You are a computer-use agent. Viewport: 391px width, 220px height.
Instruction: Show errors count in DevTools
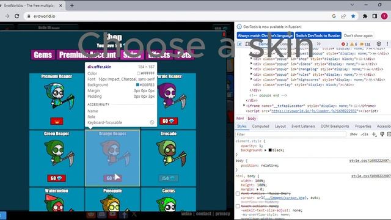coord(345,44)
